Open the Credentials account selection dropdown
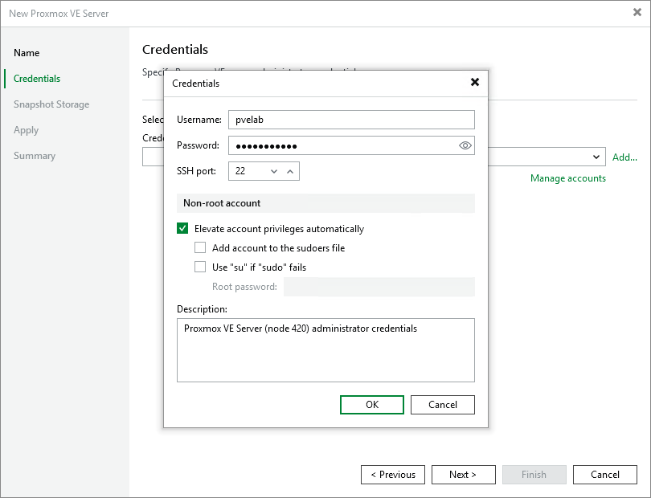Screen dimensions: 651x498 tap(597, 157)
